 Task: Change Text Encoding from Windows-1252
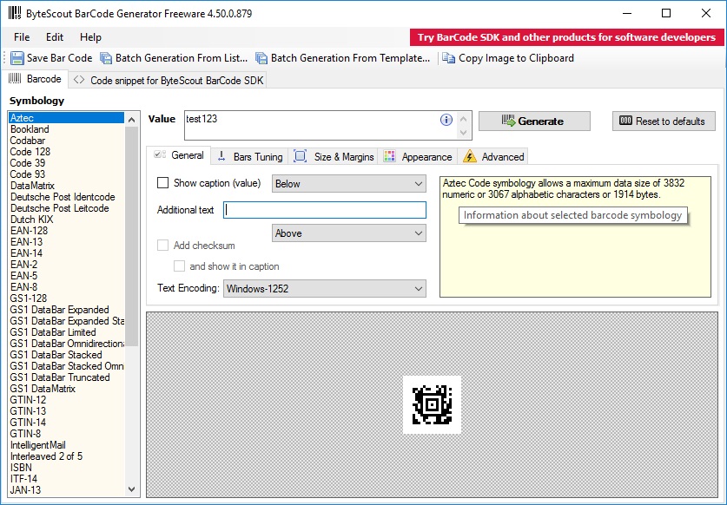(418, 289)
